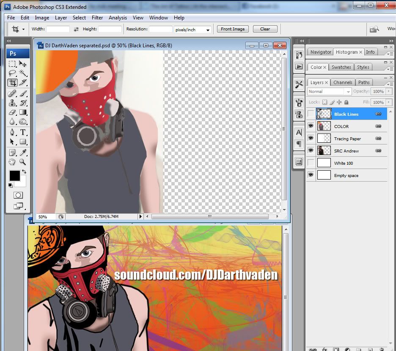Screen dimensions: 396x351
Task: Show the Black Lines layer
Action: [x=311, y=114]
